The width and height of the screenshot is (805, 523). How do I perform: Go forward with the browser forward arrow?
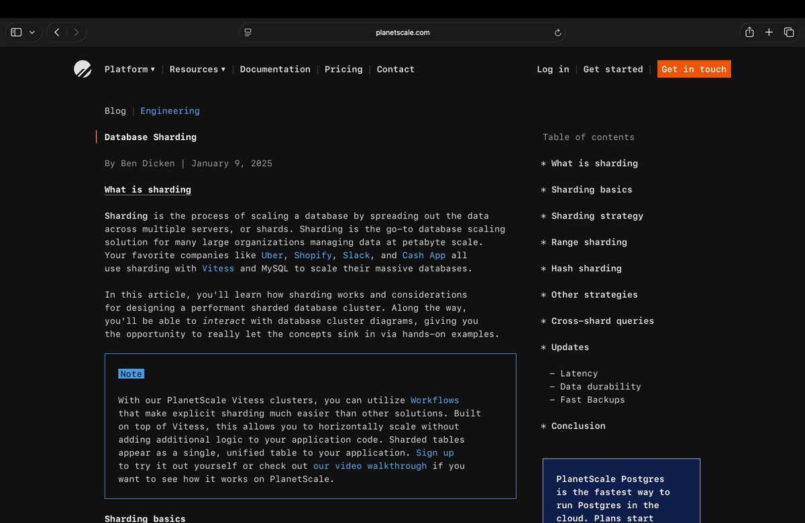click(76, 32)
